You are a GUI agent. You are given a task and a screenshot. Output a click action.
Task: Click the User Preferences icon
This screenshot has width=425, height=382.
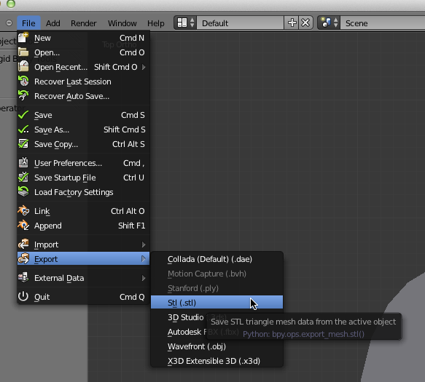(x=23, y=162)
